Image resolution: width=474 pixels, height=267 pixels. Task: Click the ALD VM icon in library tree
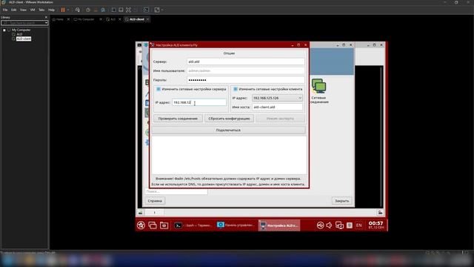[x=13, y=34]
